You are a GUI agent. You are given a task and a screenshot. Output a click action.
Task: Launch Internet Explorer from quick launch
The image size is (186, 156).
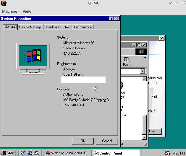tap(30, 153)
